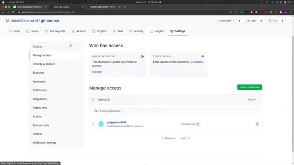The image size is (294, 165).
Task: Open the Code tab
Action: point(15,31)
